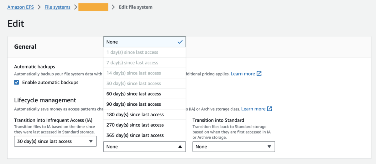The width and height of the screenshot is (376, 164).
Task: Open Transition into Infrequent Access dropdown
Action: point(55,141)
